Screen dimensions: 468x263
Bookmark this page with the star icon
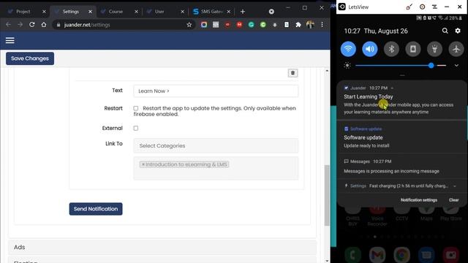(x=189, y=25)
